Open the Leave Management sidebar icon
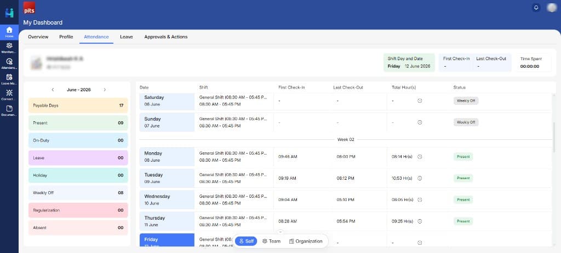This screenshot has width=561, height=253. coord(9,79)
